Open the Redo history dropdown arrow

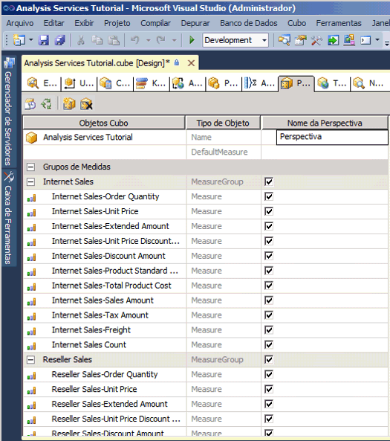pyautogui.click(x=175, y=40)
